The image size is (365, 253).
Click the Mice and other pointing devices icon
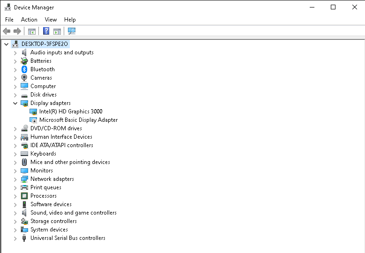click(24, 162)
